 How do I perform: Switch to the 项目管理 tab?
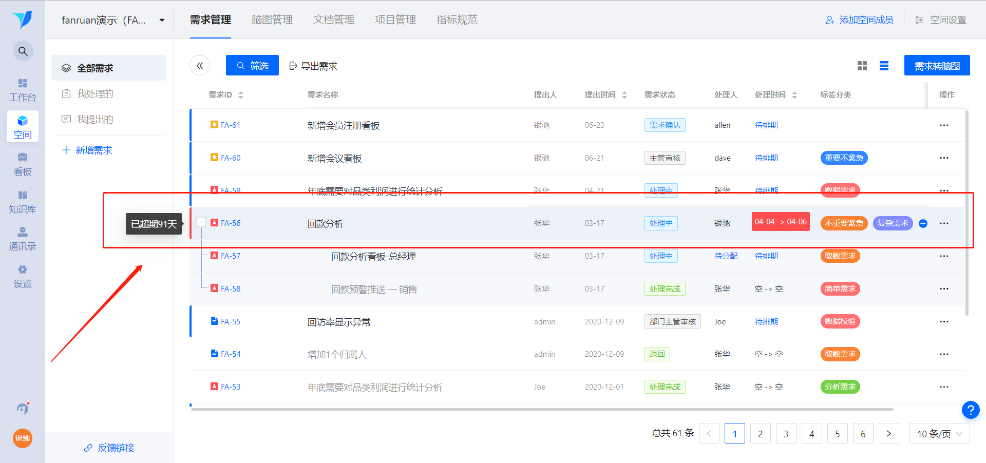pos(395,20)
